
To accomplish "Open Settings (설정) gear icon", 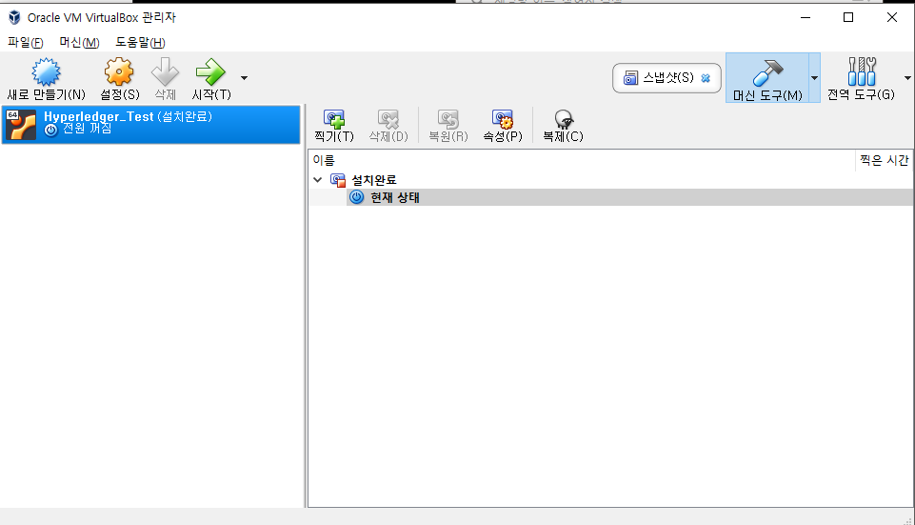I will point(119,71).
